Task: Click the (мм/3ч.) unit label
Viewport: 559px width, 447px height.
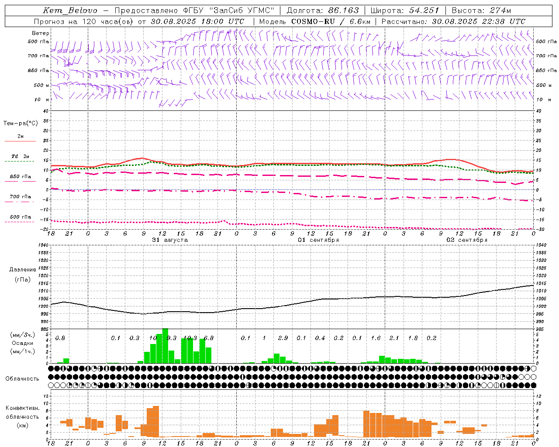Action: click(x=22, y=335)
